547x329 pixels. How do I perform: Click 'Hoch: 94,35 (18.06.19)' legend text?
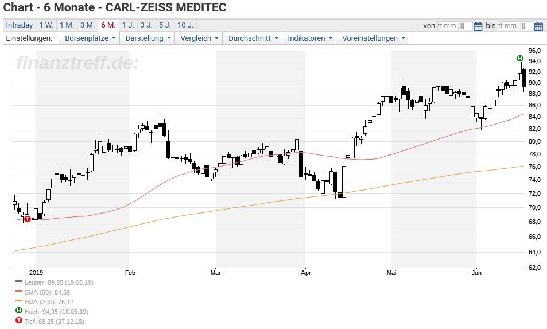tap(56, 312)
